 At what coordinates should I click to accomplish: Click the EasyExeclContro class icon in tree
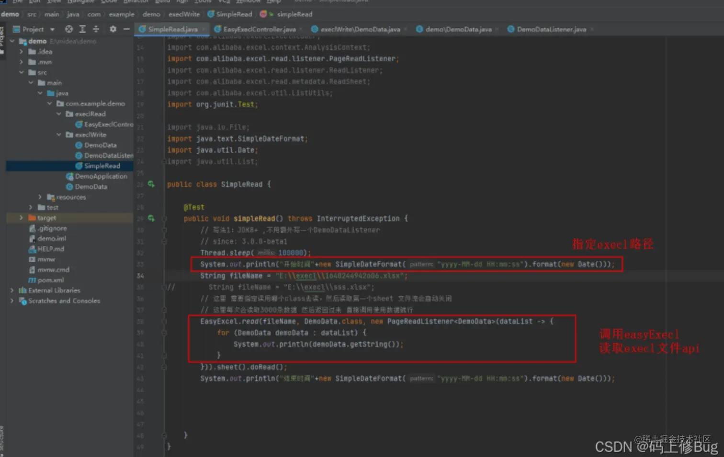(79, 124)
